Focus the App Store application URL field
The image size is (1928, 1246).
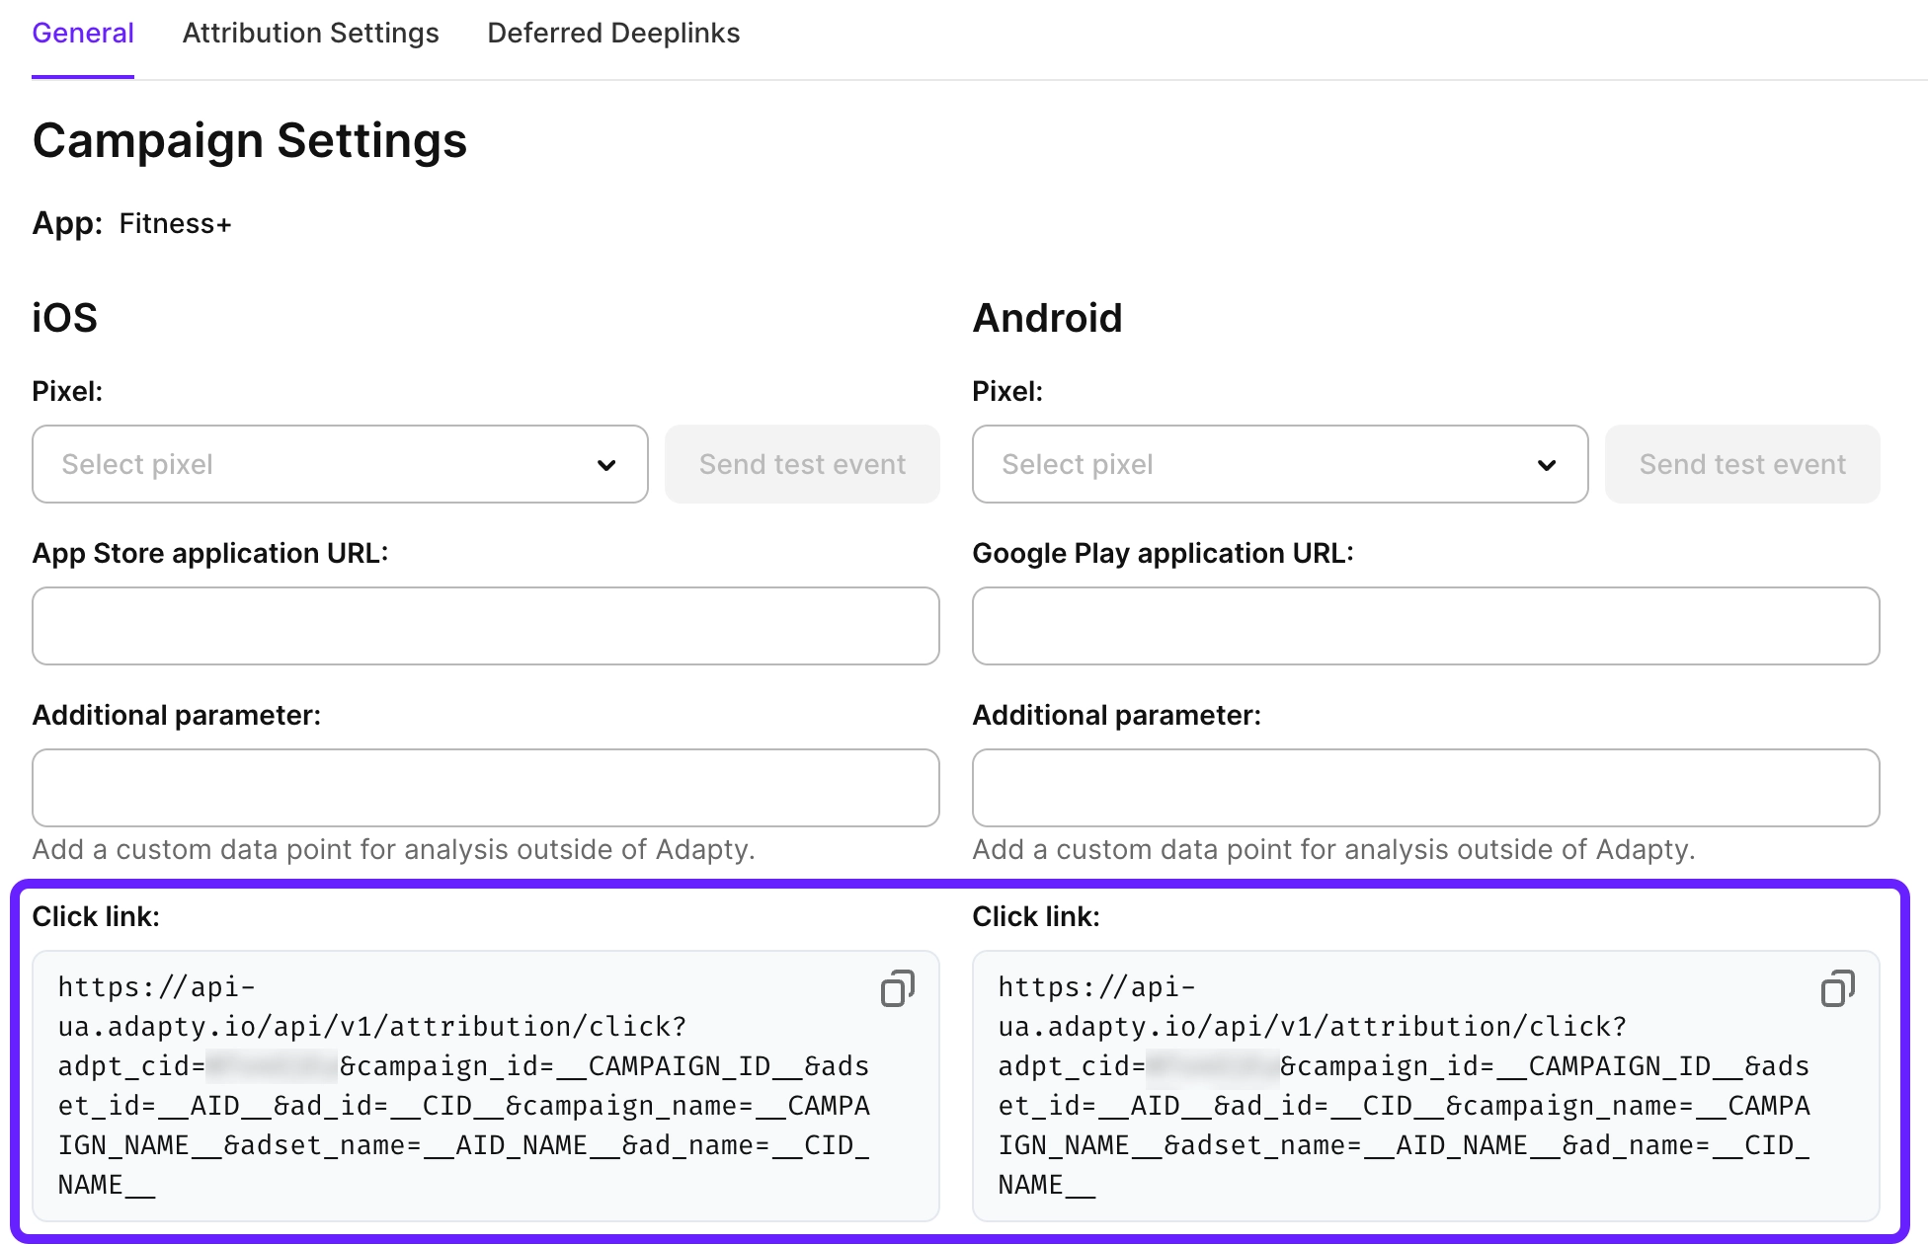click(485, 626)
